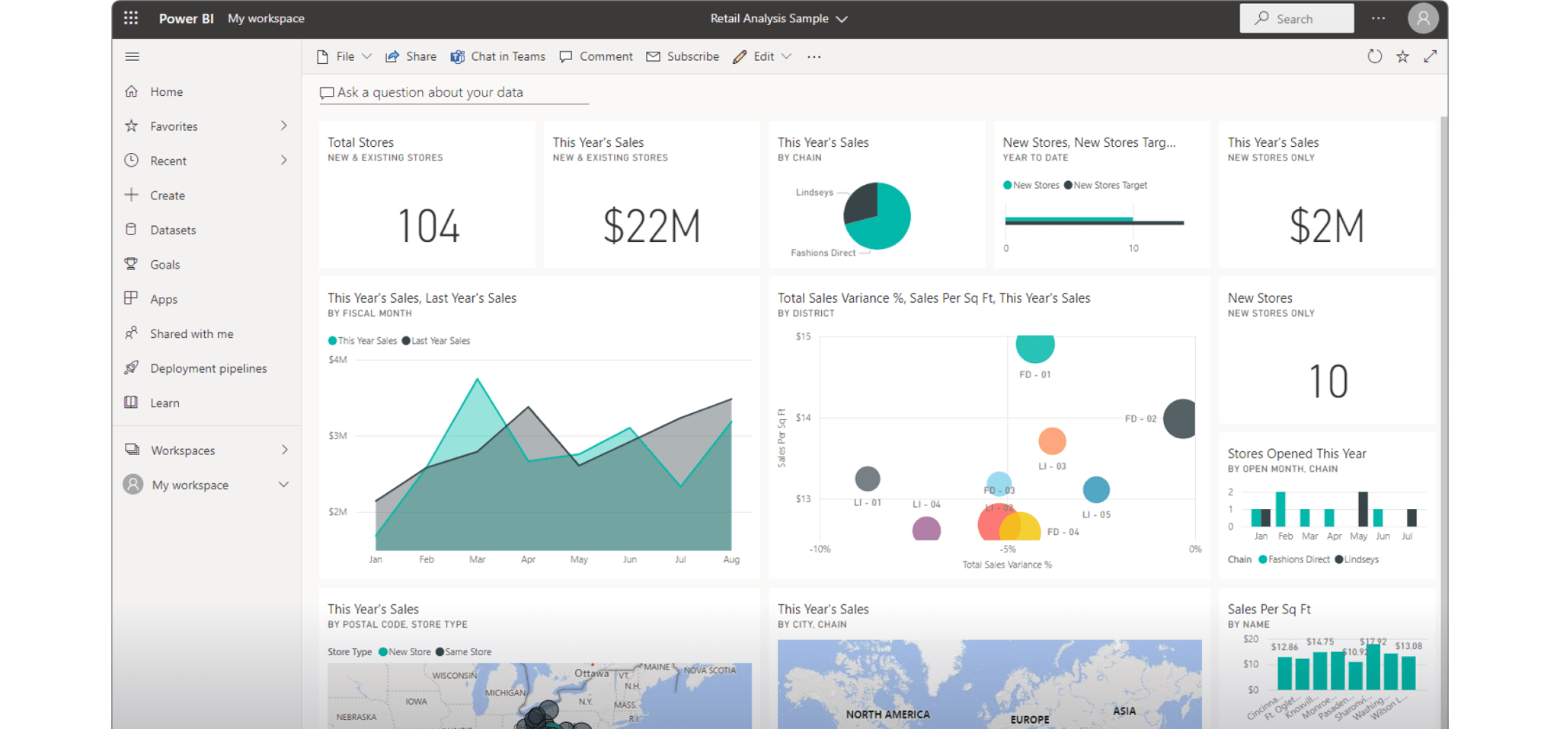Click the Ask a question field
Image resolution: width=1560 pixels, height=729 pixels.
[x=454, y=92]
